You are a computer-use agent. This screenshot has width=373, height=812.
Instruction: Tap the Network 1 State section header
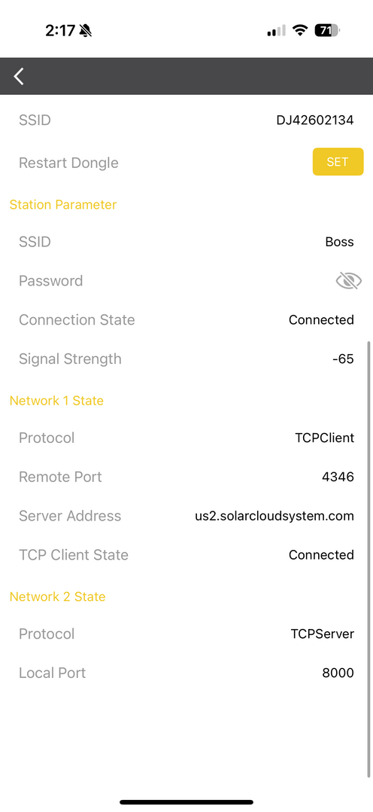click(56, 401)
